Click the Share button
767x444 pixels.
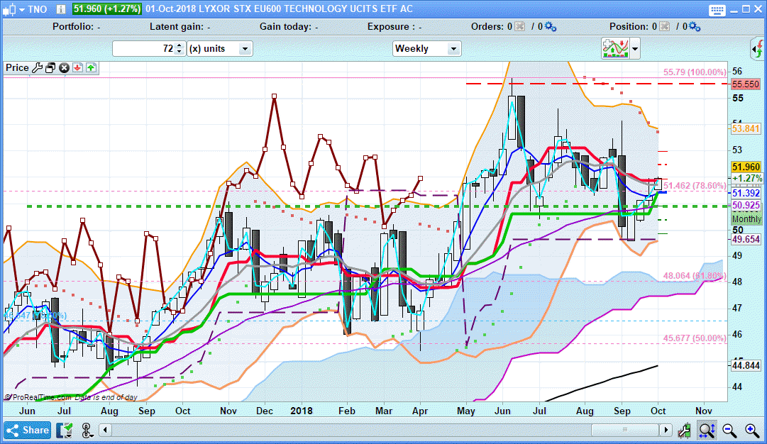[x=28, y=431]
